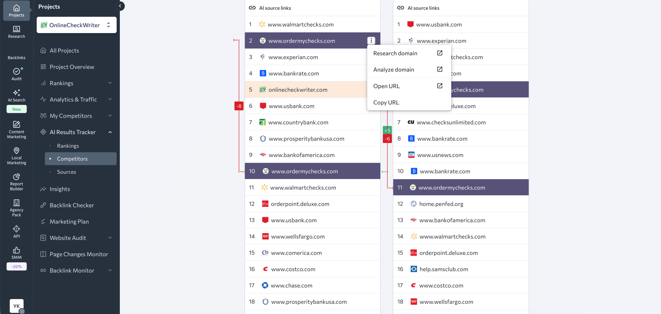Click the YK user avatar
Image resolution: width=661 pixels, height=314 pixels.
(x=16, y=306)
